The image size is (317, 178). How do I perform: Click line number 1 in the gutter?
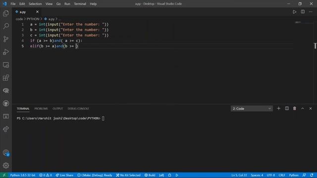coord(23,24)
